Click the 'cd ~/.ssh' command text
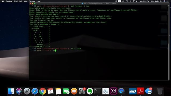 pyautogui.click(x=76, y=49)
